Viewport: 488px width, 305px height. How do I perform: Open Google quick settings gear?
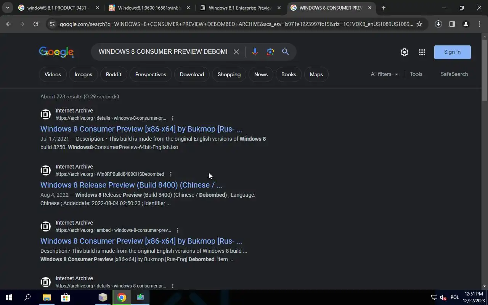[405, 52]
